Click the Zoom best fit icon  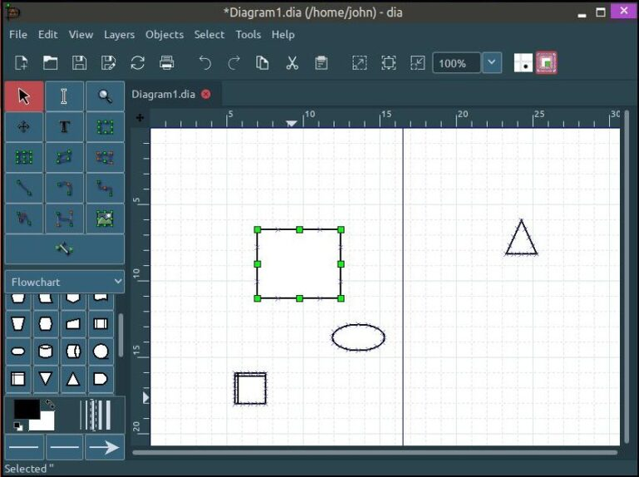388,63
